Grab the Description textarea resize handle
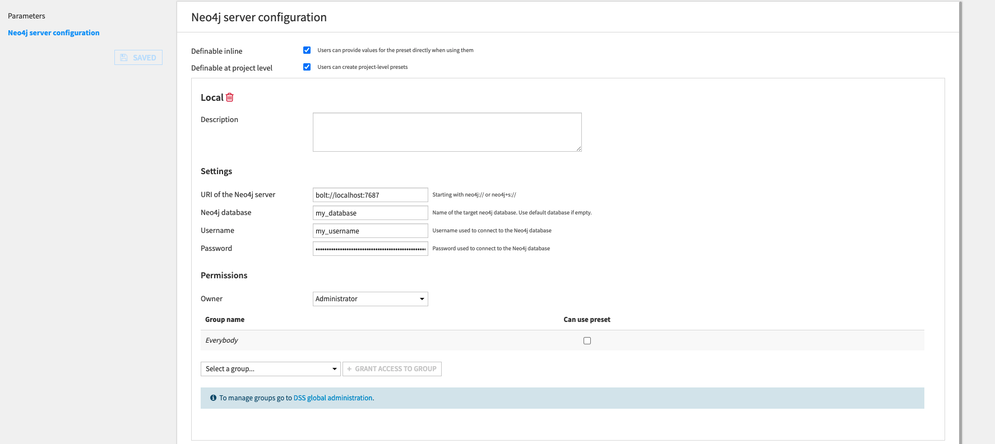This screenshot has width=995, height=444. [x=579, y=148]
